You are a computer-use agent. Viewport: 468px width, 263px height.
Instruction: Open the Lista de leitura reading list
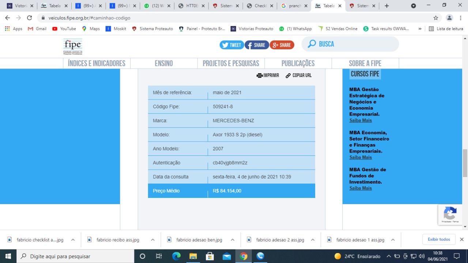(445, 29)
